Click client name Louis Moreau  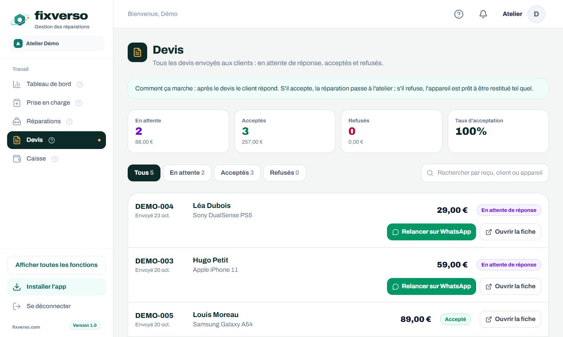click(x=216, y=315)
